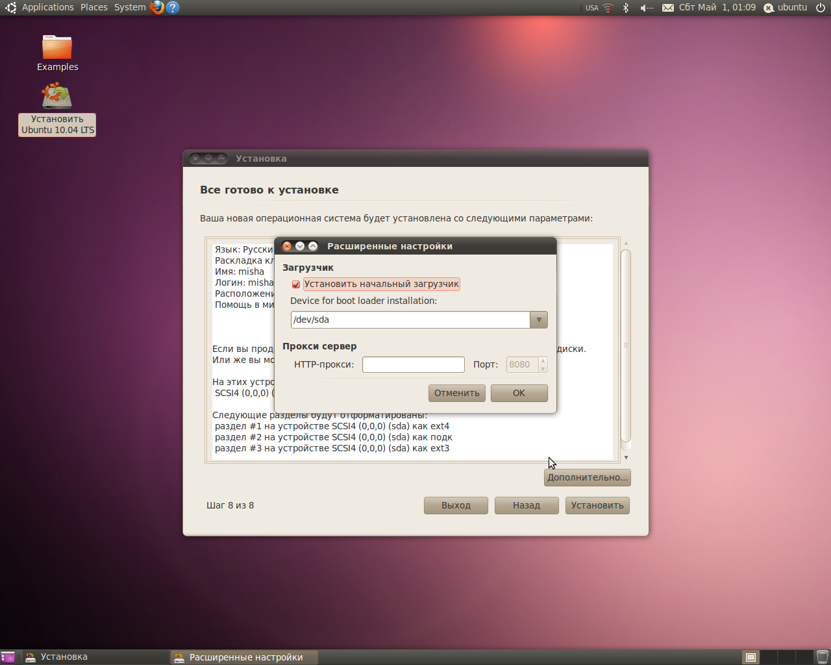Click the power shutdown icon in top panel
The image size is (831, 665).
point(821,8)
